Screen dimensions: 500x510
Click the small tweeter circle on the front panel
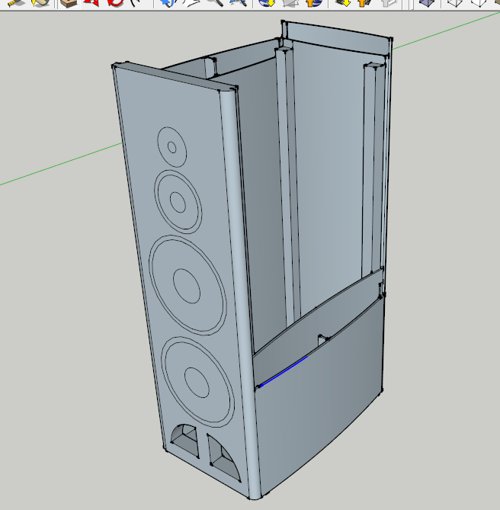click(172, 147)
